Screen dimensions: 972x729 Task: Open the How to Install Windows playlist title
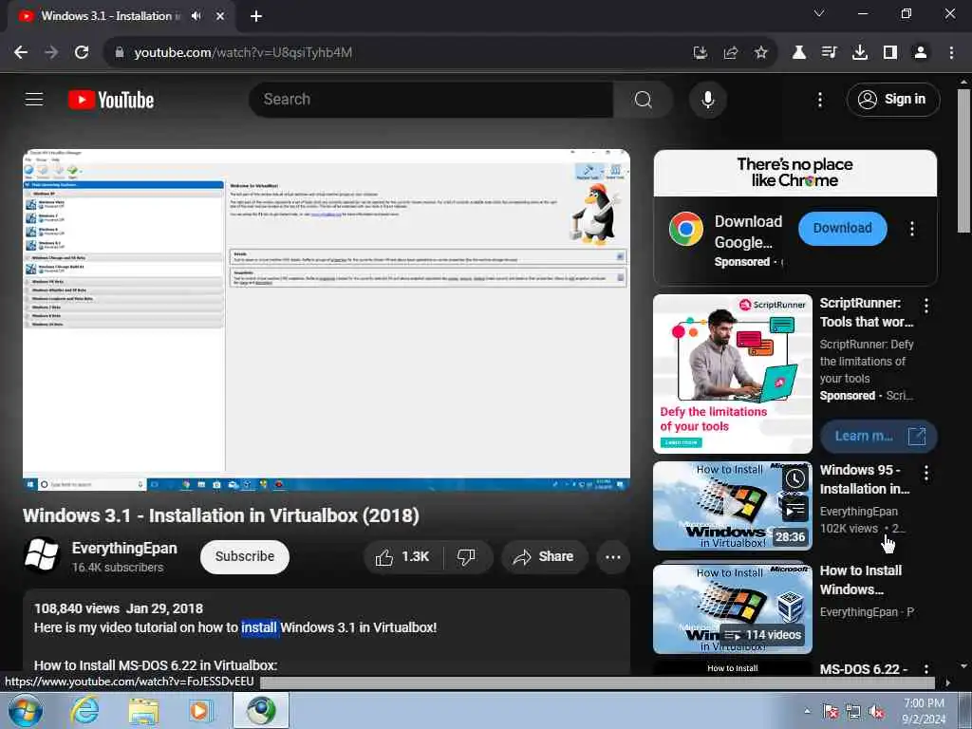861,580
